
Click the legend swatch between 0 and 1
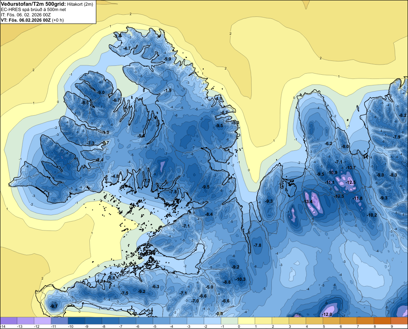[x=246, y=321]
